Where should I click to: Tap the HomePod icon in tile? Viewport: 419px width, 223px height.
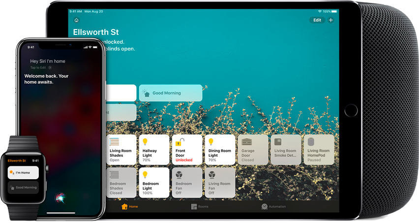pyautogui.click(x=311, y=142)
